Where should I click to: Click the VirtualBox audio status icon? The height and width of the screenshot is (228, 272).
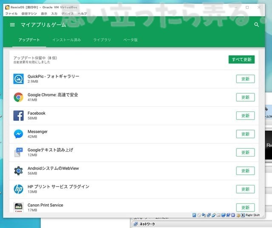tap(204, 215)
